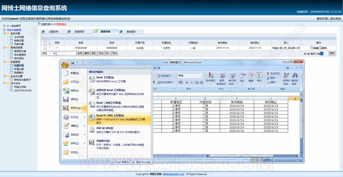The image size is (343, 177).
Task: Click 套用表格格式 table format icon
Action: (222, 75)
